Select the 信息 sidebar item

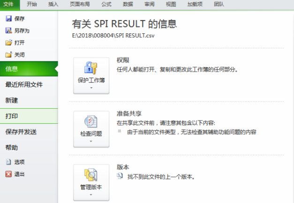(29, 69)
